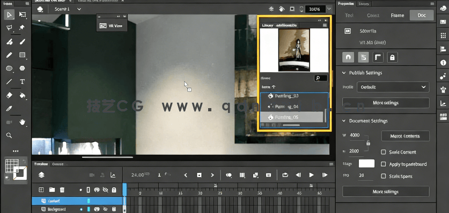Viewport: 449px width, 213px height.
Task: Click More settings under Document Settings
Action: (x=386, y=192)
